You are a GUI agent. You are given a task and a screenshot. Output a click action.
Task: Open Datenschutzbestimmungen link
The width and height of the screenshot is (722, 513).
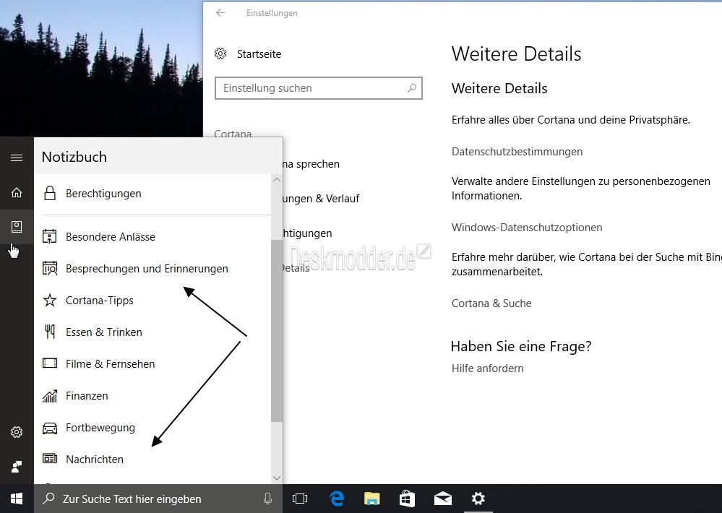[517, 152]
